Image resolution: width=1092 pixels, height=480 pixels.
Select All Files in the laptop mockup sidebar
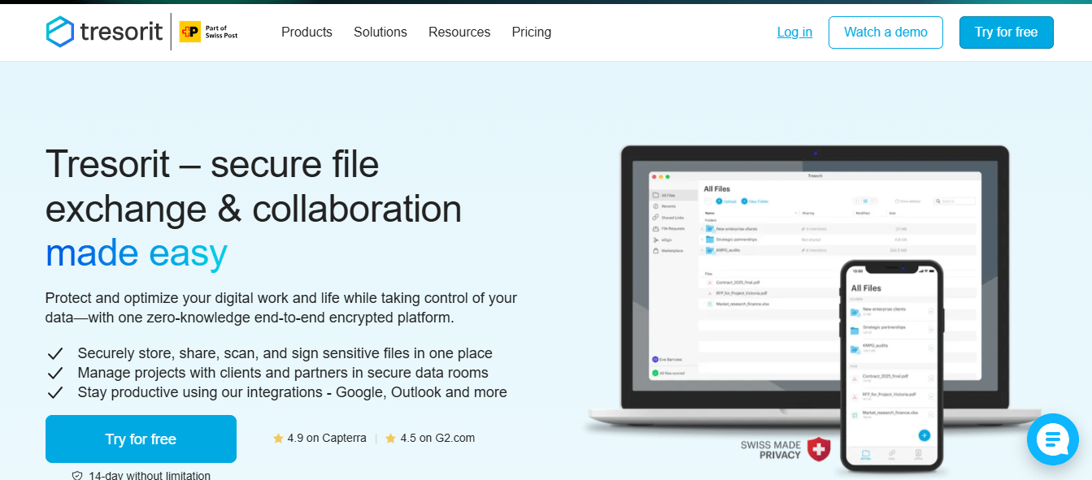click(674, 195)
